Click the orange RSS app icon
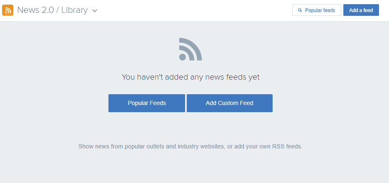This screenshot has width=389, height=183. click(8, 10)
